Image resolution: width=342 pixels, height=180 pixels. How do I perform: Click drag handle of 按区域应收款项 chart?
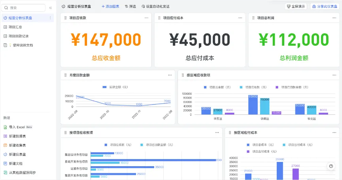click(x=183, y=75)
